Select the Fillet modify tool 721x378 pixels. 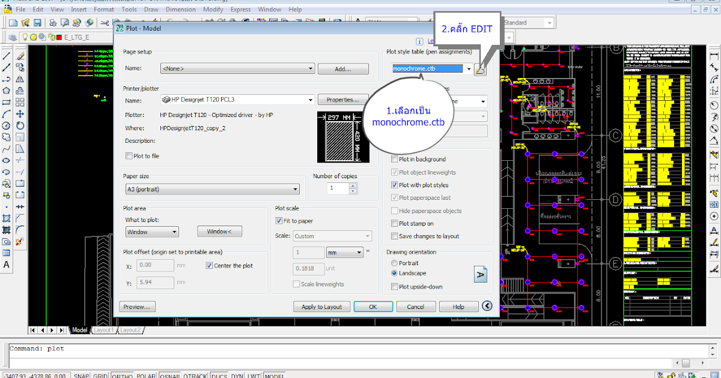(20, 230)
